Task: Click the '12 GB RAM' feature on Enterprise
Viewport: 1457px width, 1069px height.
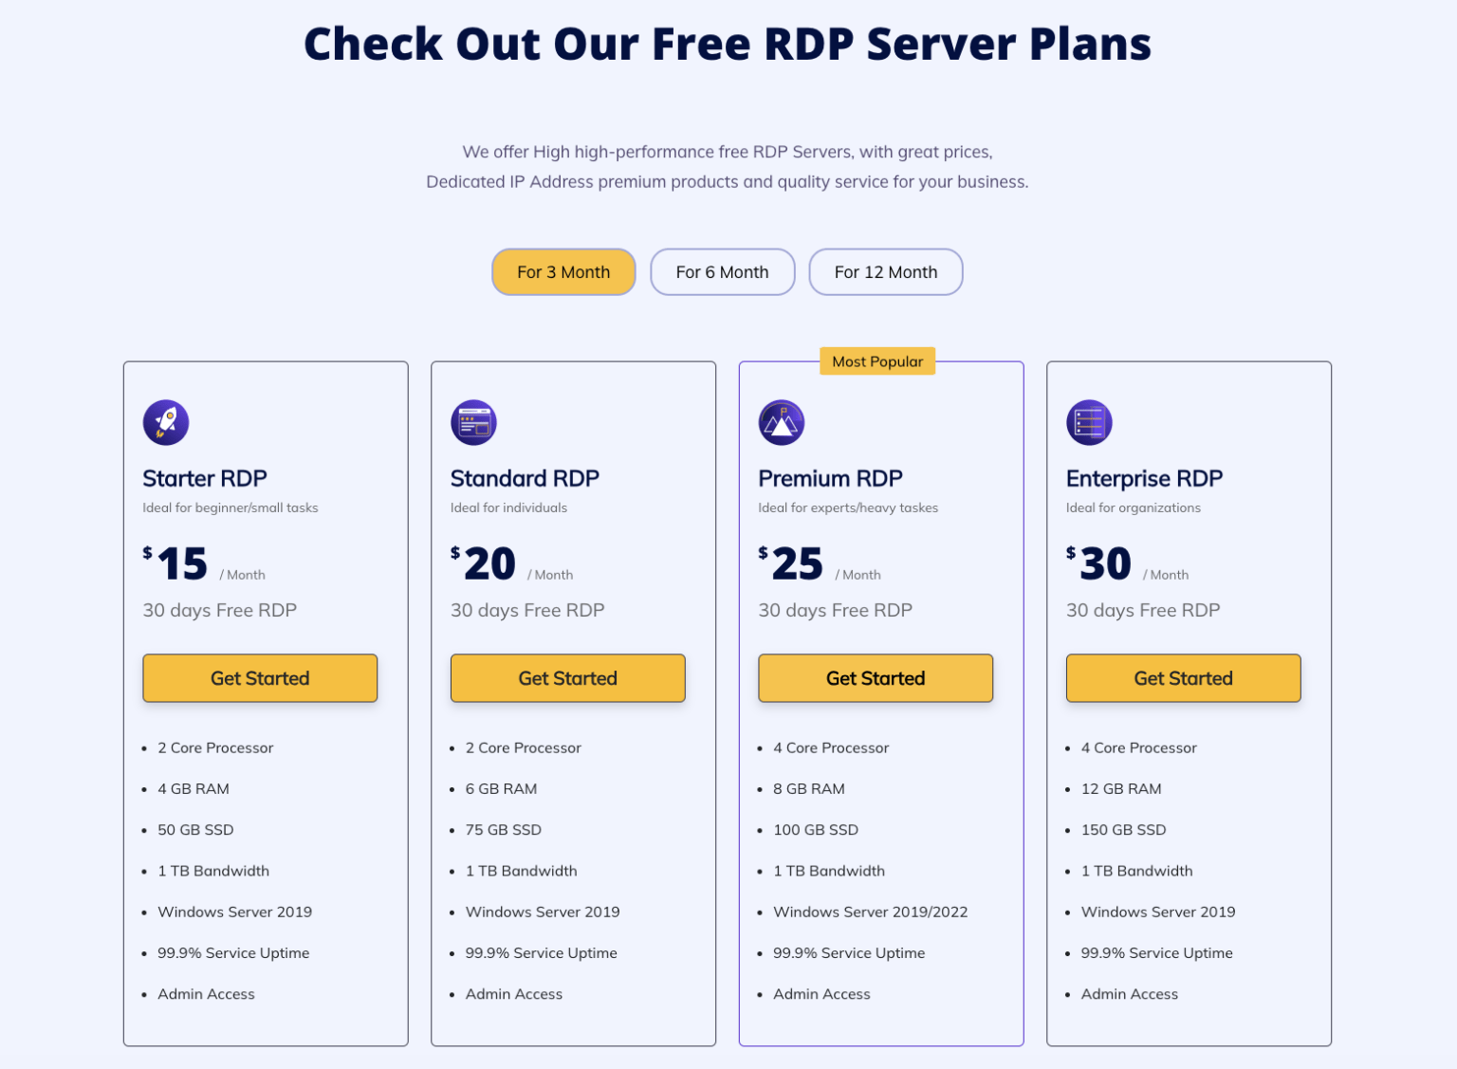Action: [1120, 788]
